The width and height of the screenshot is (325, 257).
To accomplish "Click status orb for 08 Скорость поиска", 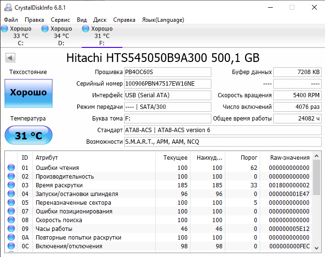I will [x=11, y=220].
